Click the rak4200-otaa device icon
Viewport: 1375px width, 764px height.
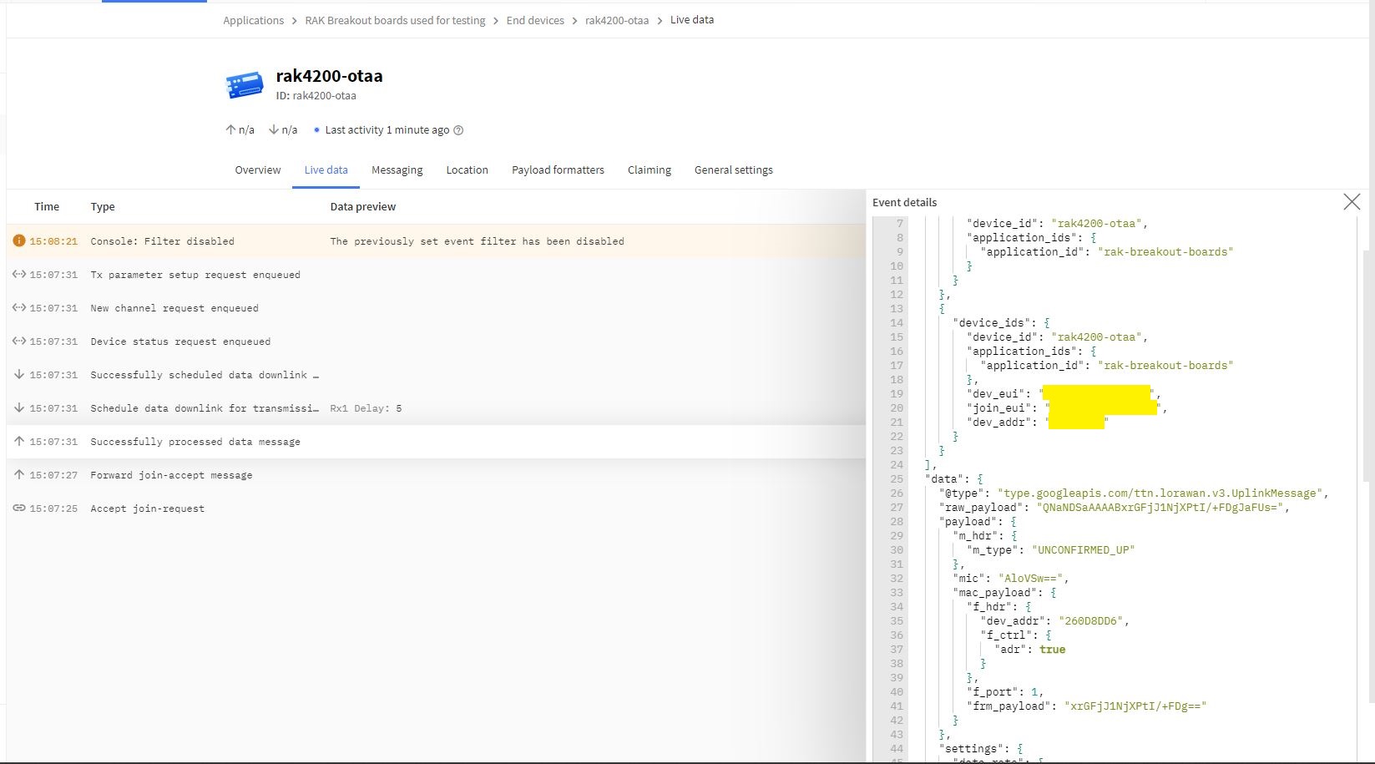click(245, 84)
